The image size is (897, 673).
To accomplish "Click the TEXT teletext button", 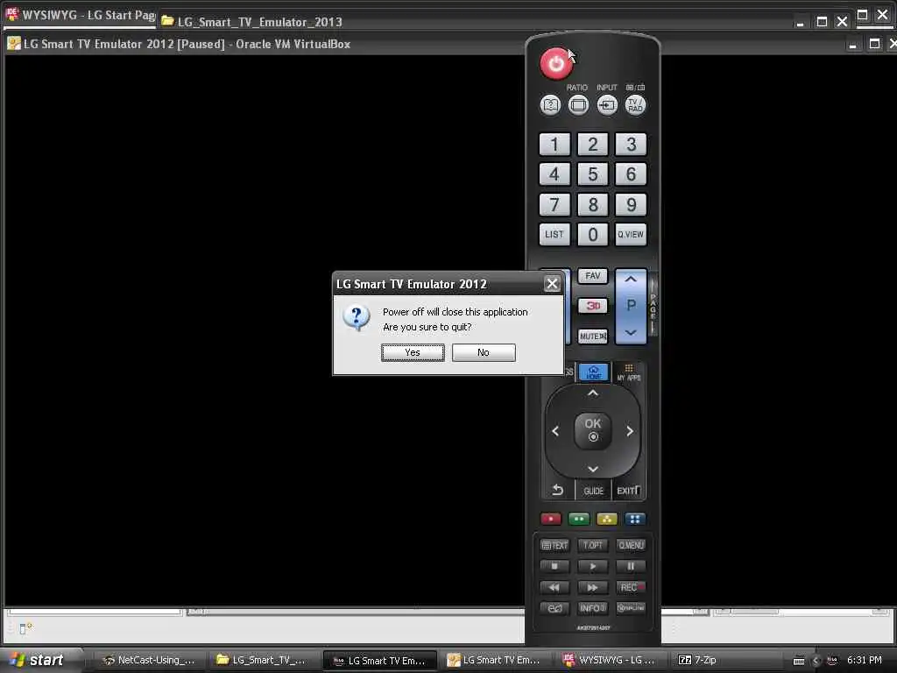I will pos(554,545).
